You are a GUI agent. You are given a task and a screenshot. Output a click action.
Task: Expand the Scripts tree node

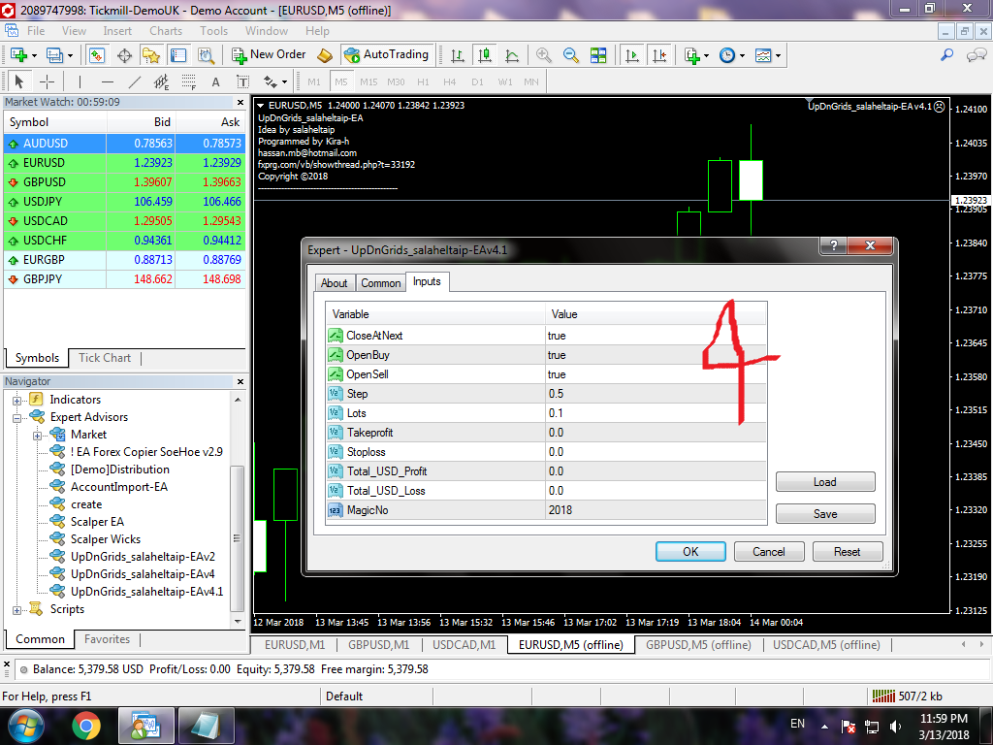pos(17,610)
